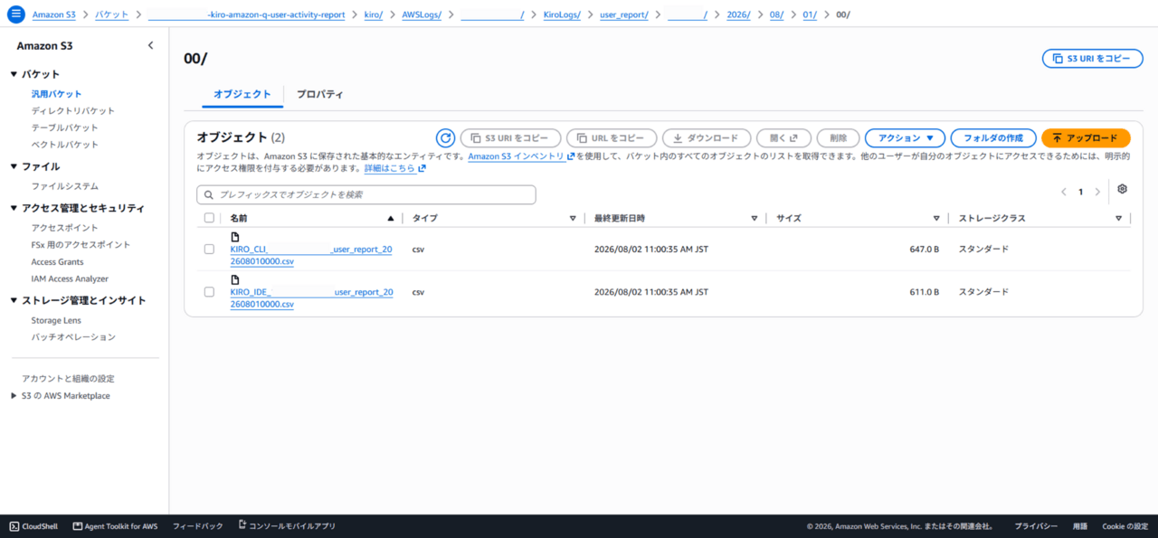The height and width of the screenshot is (538, 1158).
Task: Click the refresh objects icon button
Action: [445, 138]
